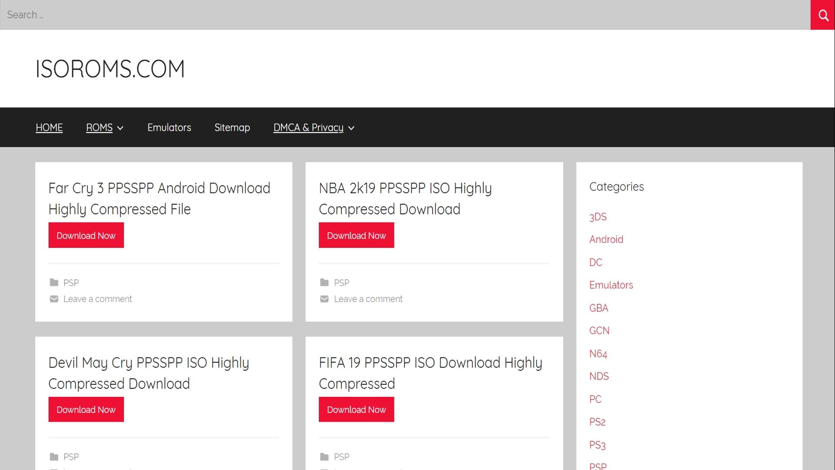This screenshot has height=470, width=835.
Task: Open PSP category under FIFA 19
Action: [x=342, y=457]
